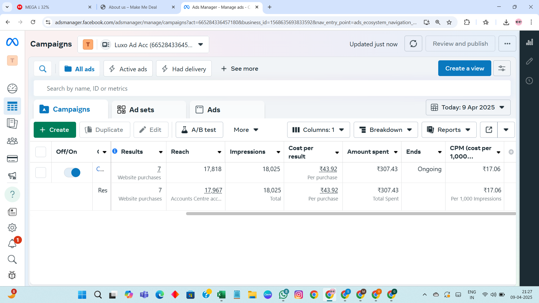Open the Billing credit card sidebar icon
539x303 pixels.
pyautogui.click(x=12, y=159)
